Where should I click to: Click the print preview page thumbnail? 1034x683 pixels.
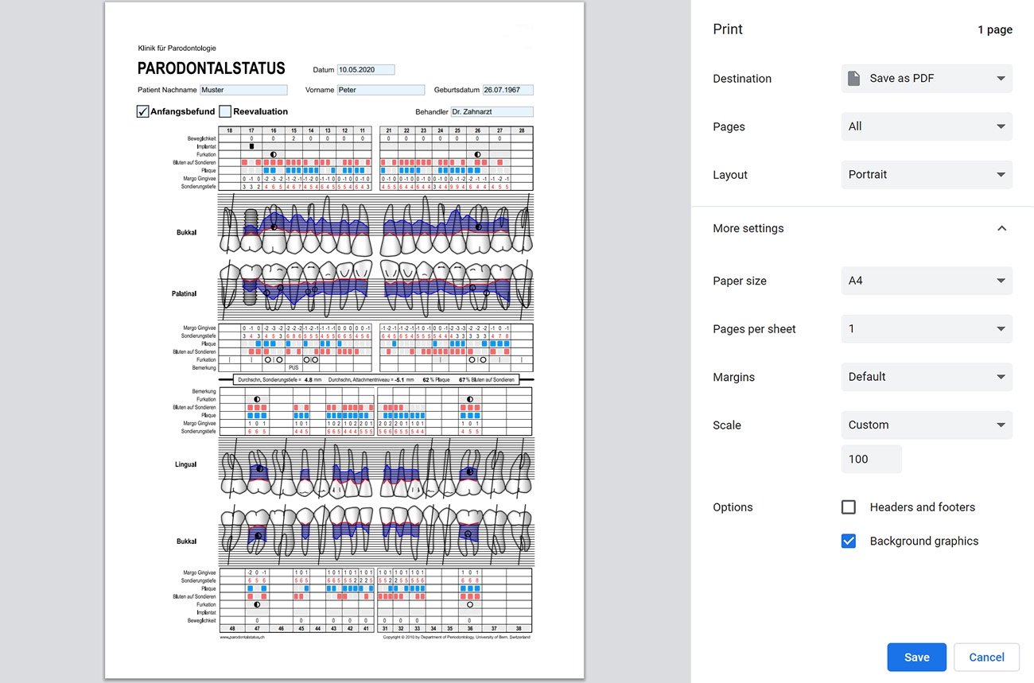(x=344, y=342)
